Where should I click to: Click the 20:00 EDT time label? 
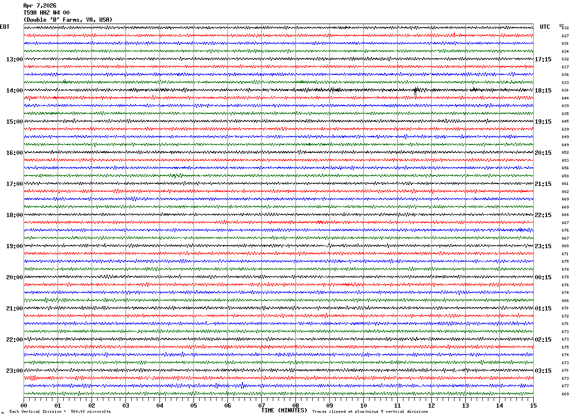[14, 277]
